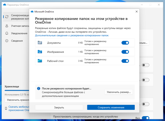Toggle the third off switch in the settings window
The width and height of the screenshot is (165, 121).
coord(145,104)
